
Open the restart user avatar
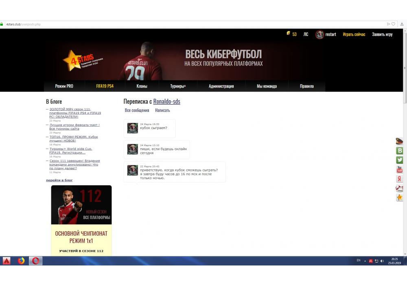point(319,34)
